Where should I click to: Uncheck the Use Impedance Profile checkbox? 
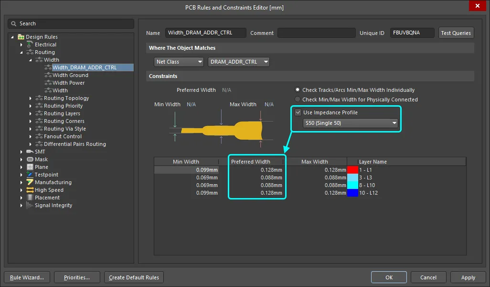pos(298,112)
